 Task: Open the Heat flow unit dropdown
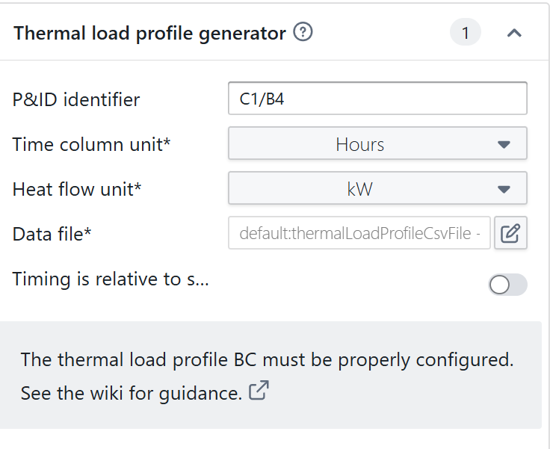(x=377, y=188)
